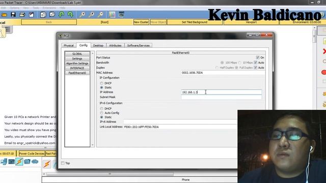Screen dimensions: 326x183
Task: Click the Back navigation bar button
Action: 49,22
